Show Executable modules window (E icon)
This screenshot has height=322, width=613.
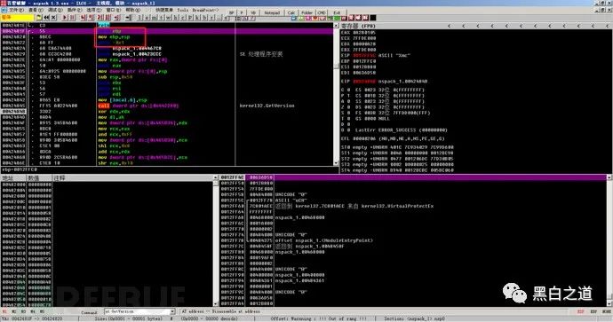(x=147, y=18)
